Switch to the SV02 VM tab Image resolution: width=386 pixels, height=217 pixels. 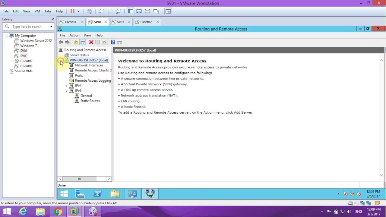(120, 22)
